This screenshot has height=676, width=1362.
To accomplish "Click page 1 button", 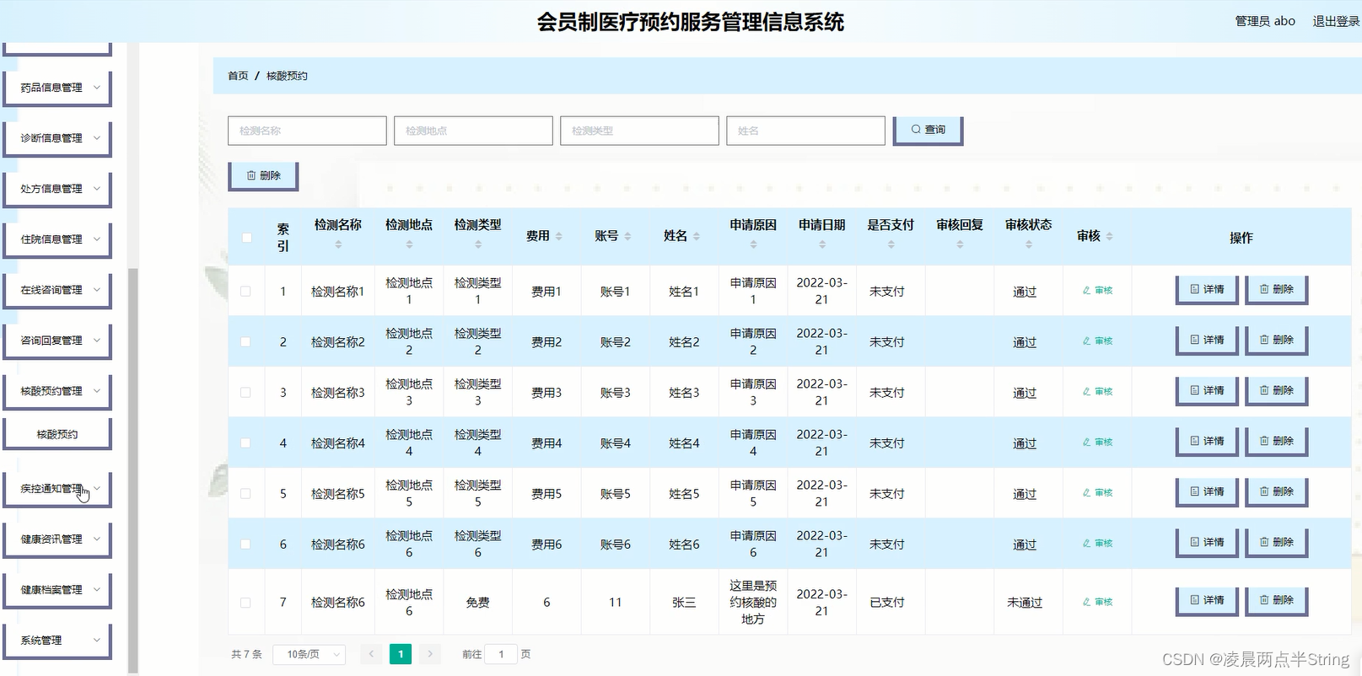I will [401, 654].
